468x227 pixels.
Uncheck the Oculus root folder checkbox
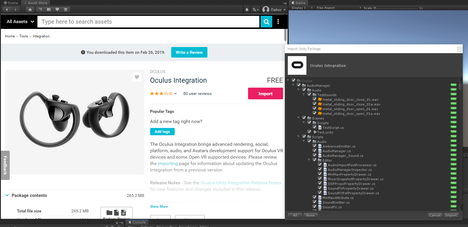click(x=293, y=80)
